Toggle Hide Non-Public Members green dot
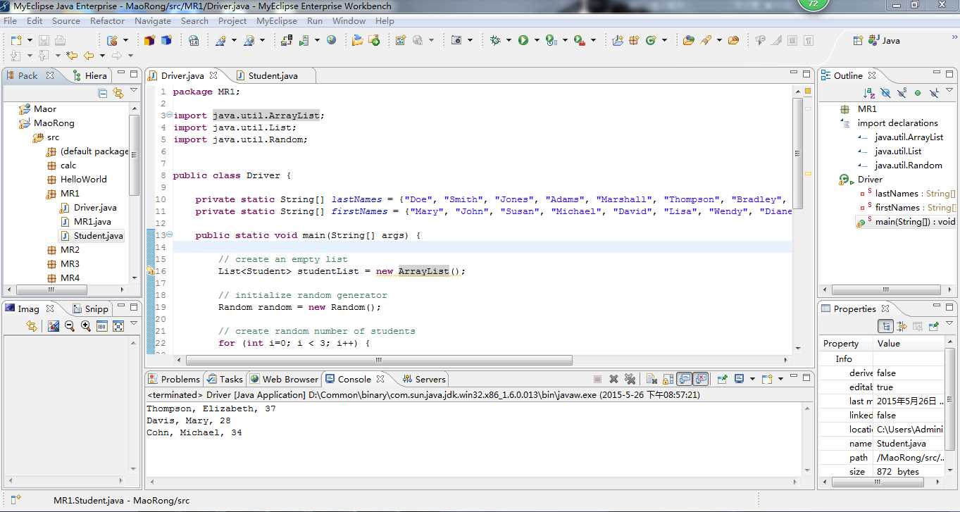 (x=918, y=92)
